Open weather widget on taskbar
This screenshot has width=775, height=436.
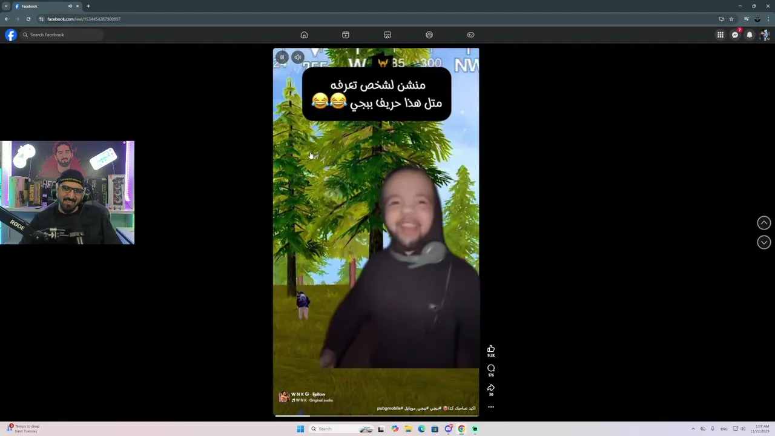coord(23,429)
